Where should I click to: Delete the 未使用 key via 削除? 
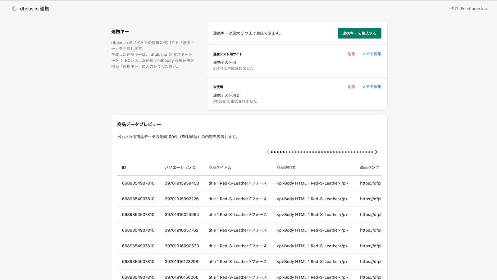pos(351,87)
